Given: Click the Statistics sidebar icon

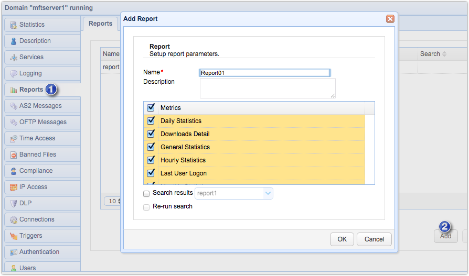Looking at the screenshot, I should click(13, 25).
